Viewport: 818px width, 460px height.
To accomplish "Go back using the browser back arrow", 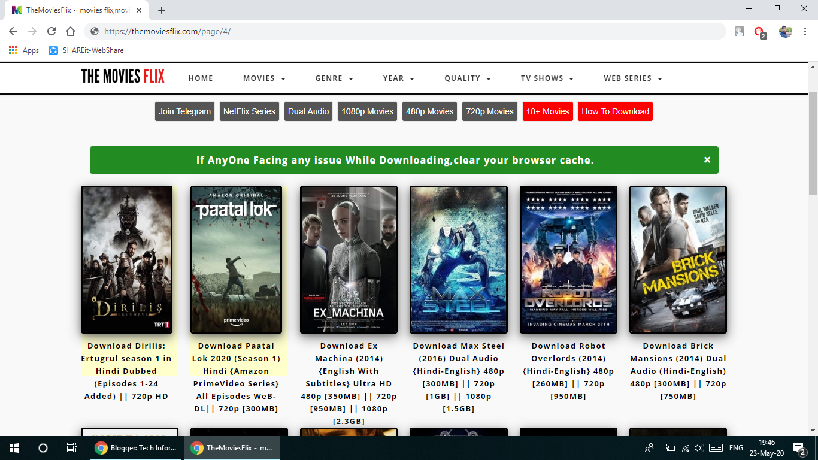I will [13, 31].
